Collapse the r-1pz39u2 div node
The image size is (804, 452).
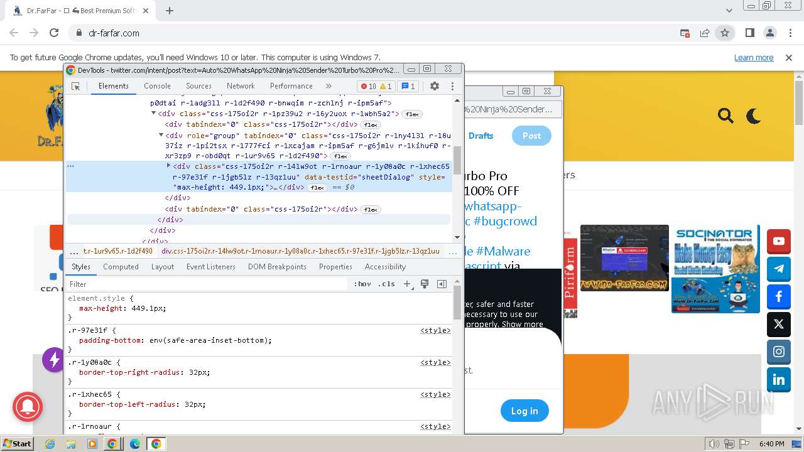click(153, 114)
